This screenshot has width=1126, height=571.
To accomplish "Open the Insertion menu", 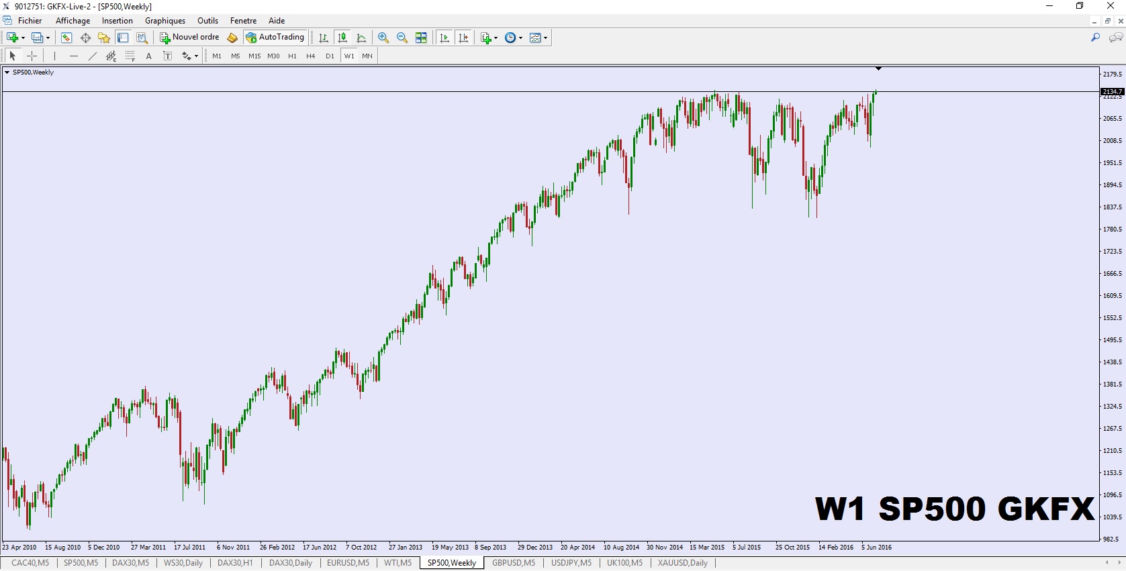I will coord(118,21).
